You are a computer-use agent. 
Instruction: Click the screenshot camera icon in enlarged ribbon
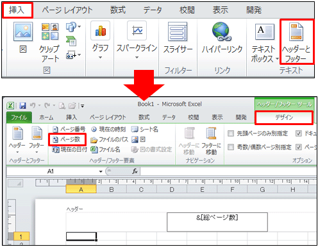coord(71,55)
